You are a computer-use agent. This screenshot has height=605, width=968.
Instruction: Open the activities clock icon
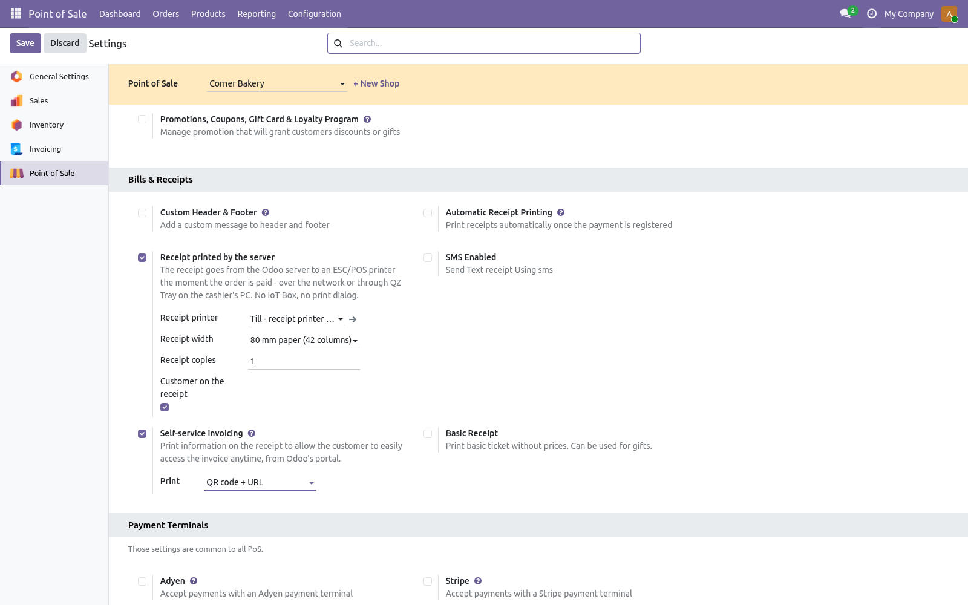[872, 13]
